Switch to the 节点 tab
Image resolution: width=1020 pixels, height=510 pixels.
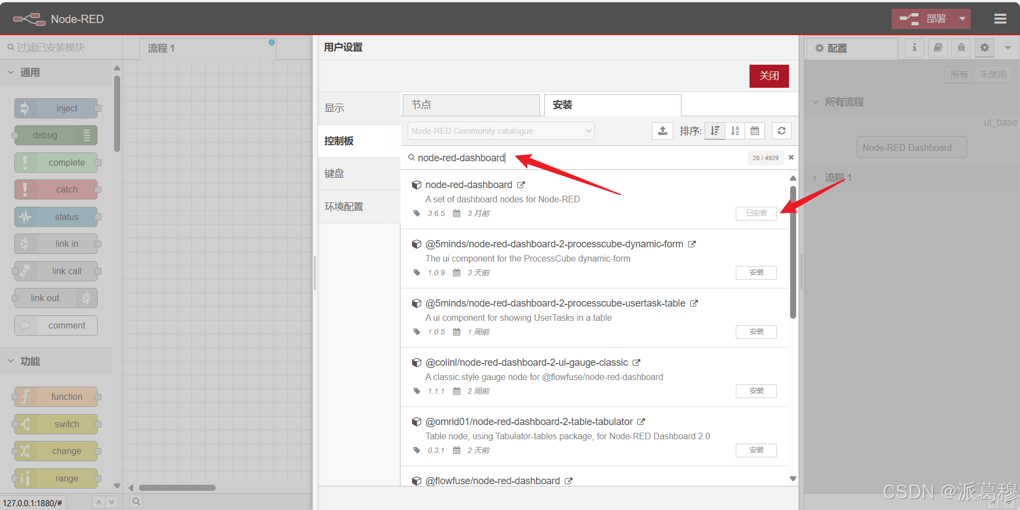coord(471,105)
